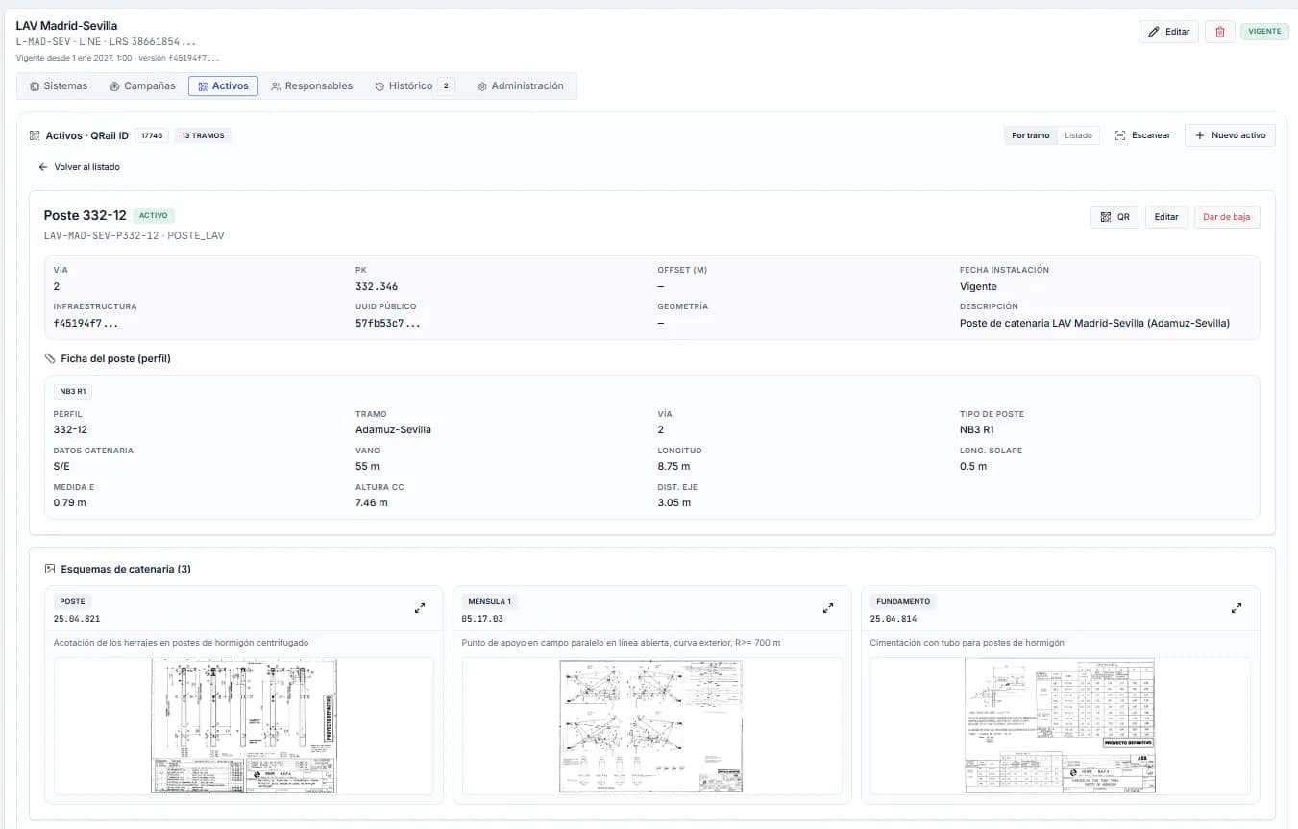1298x829 pixels.
Task: Open the Responsables tab
Action: (312, 85)
